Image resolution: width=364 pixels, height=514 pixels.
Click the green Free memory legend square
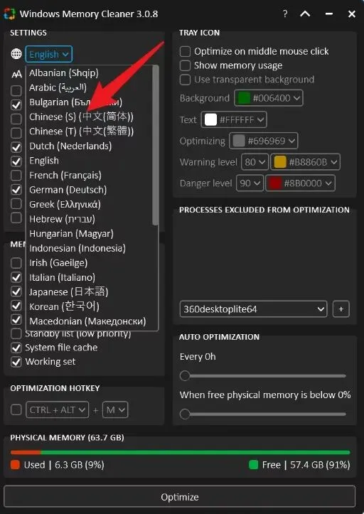pos(253,465)
